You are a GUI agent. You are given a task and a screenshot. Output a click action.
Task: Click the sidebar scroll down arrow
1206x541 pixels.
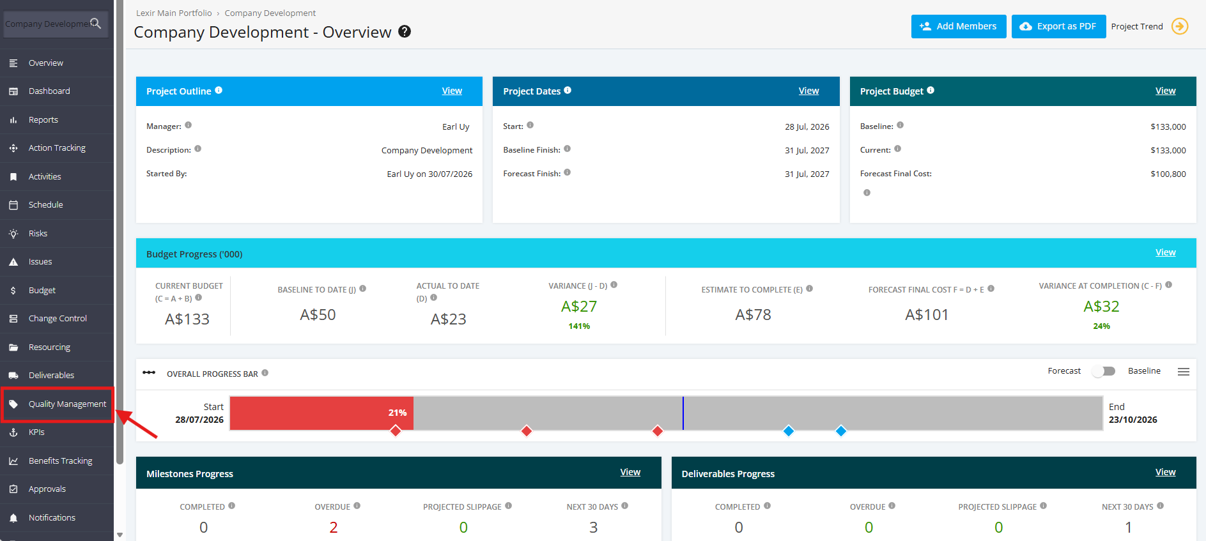point(120,535)
